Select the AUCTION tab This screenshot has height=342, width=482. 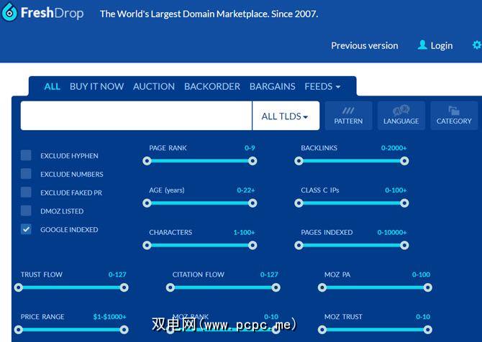coord(154,86)
